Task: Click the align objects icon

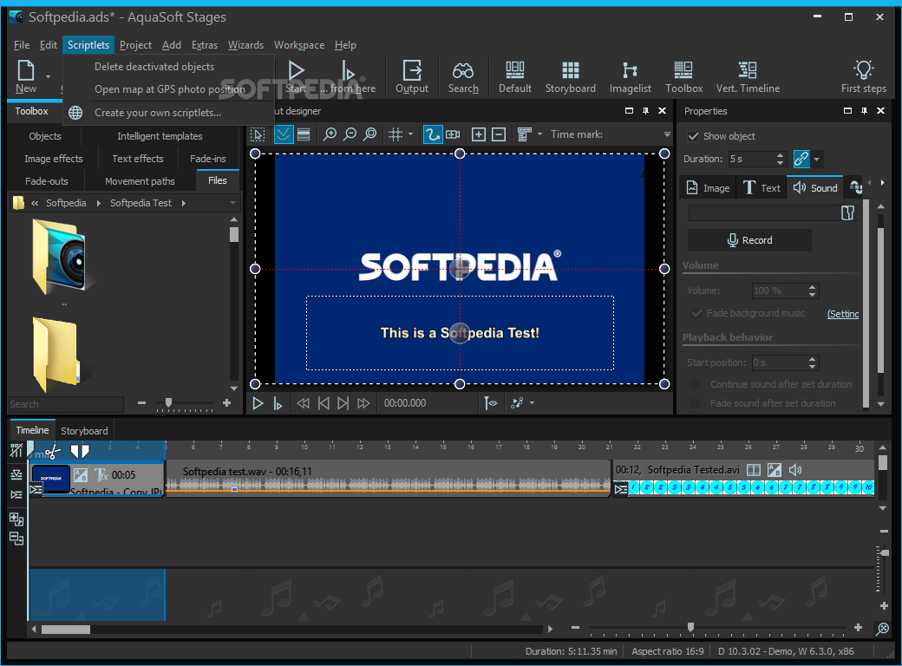Action: pyautogui.click(x=524, y=134)
